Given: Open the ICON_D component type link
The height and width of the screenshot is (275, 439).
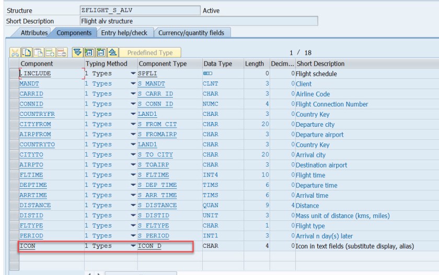Looking at the screenshot, I should click(x=149, y=246).
